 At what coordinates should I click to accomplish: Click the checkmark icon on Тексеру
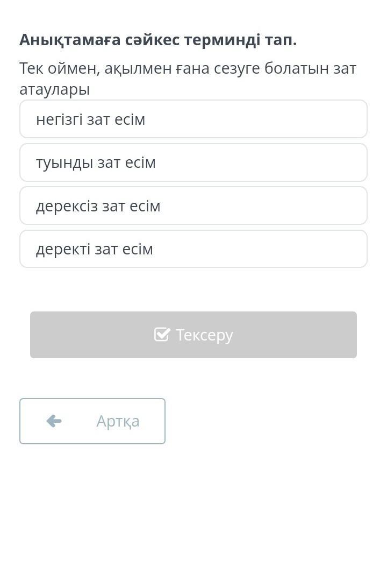pyautogui.click(x=162, y=335)
